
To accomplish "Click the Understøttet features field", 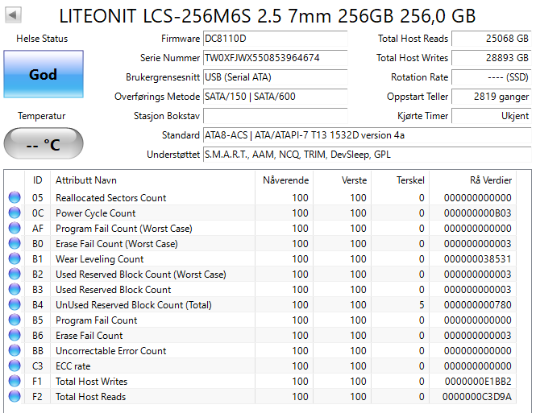I will 367,155.
